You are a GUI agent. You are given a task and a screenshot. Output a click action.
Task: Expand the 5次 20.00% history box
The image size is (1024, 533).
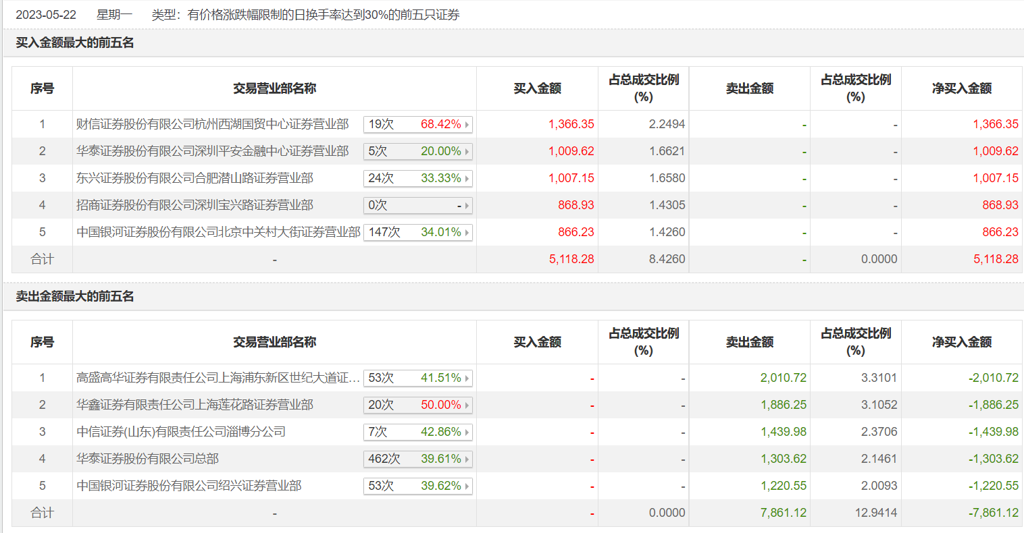tap(418, 151)
